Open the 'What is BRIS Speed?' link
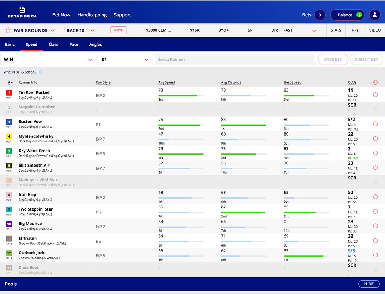 coord(20,72)
